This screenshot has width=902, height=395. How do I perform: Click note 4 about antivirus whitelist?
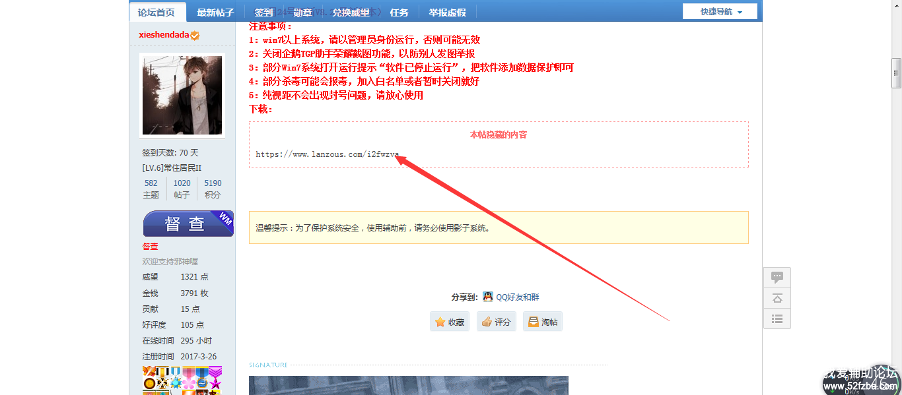(x=364, y=82)
